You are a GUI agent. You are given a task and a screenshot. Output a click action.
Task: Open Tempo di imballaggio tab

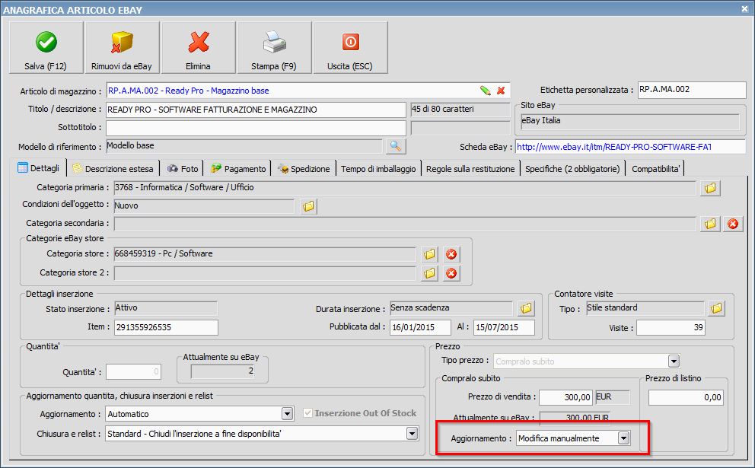point(378,169)
